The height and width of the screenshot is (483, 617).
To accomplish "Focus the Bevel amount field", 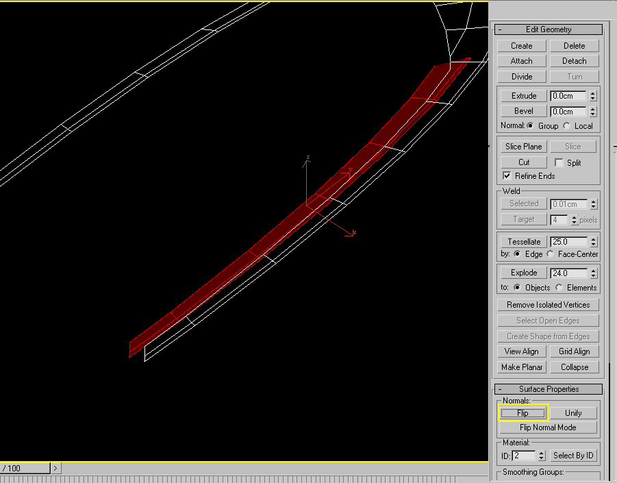I will (568, 112).
